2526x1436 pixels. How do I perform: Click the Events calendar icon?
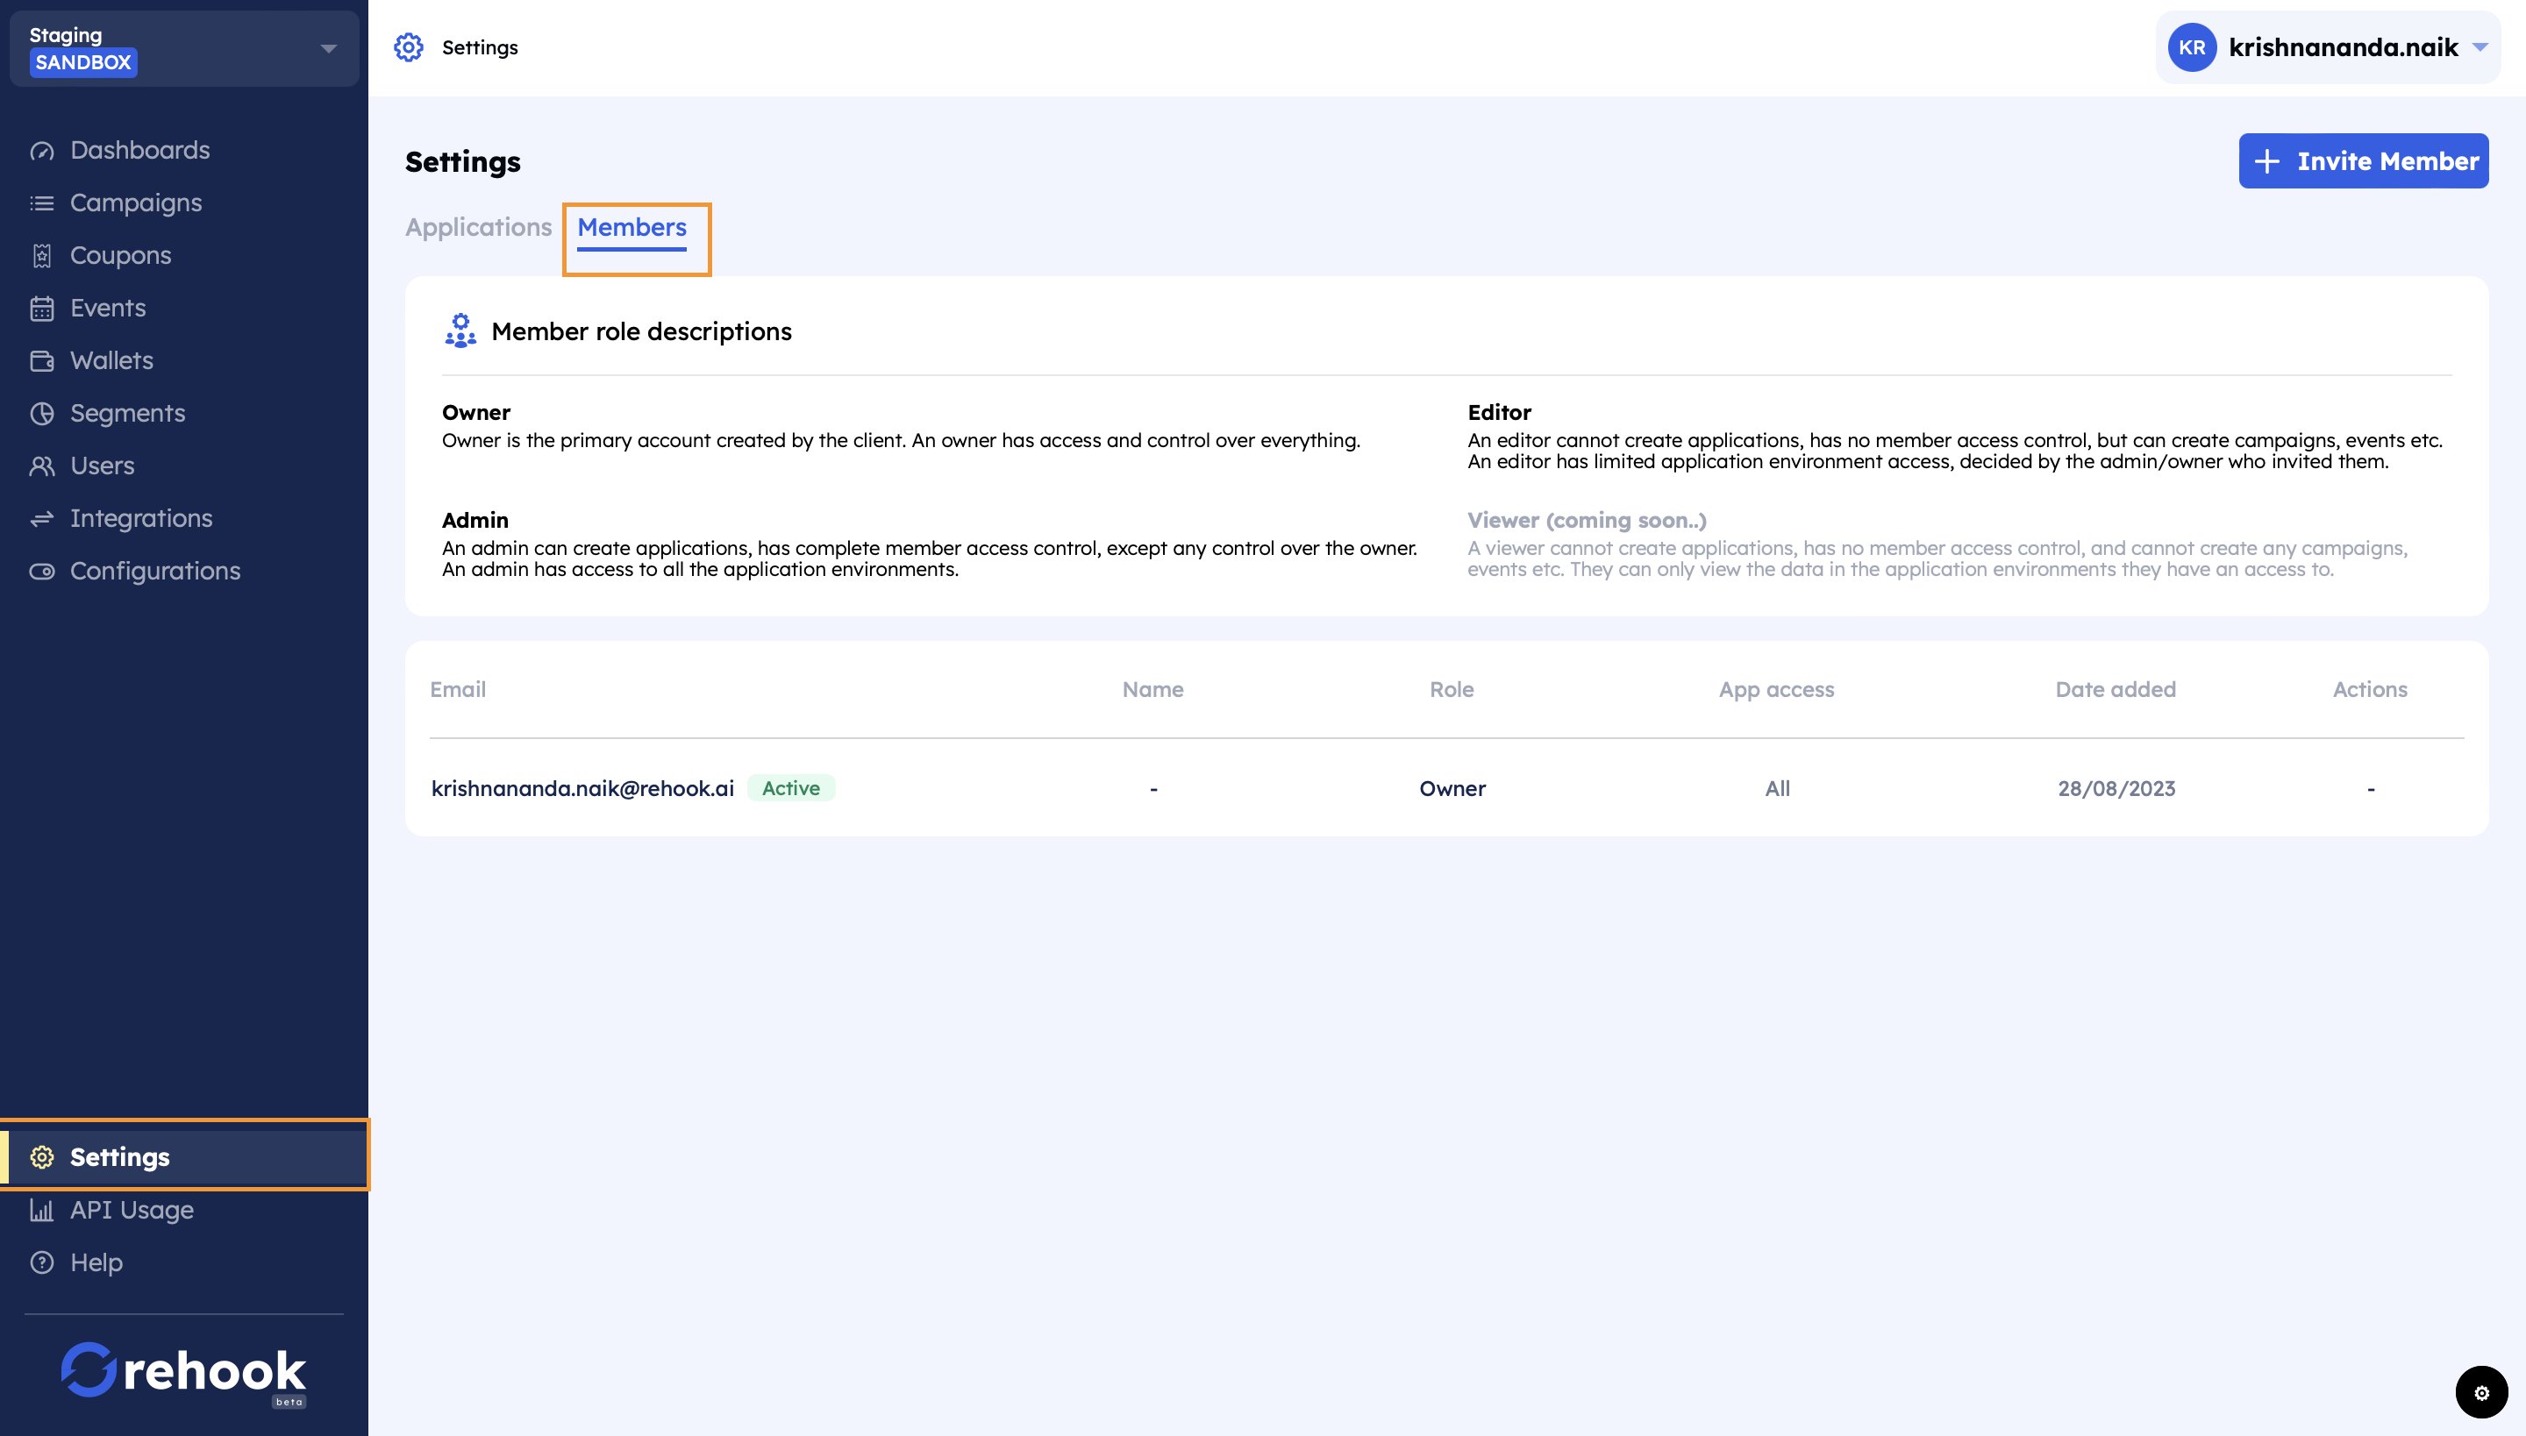[x=41, y=308]
